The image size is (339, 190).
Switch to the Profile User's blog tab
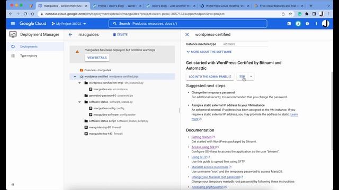[117, 6]
